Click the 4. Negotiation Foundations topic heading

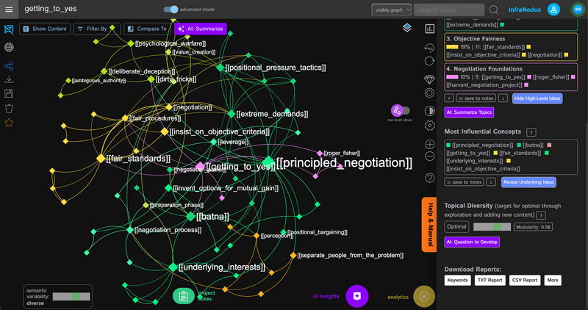484,69
